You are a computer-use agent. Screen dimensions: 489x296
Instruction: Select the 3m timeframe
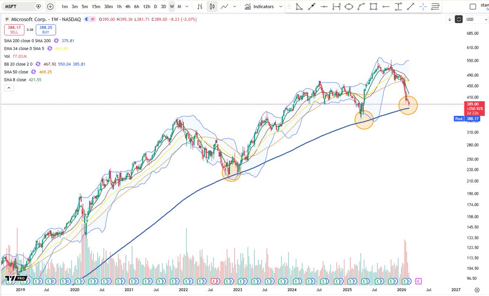[x=75, y=7]
